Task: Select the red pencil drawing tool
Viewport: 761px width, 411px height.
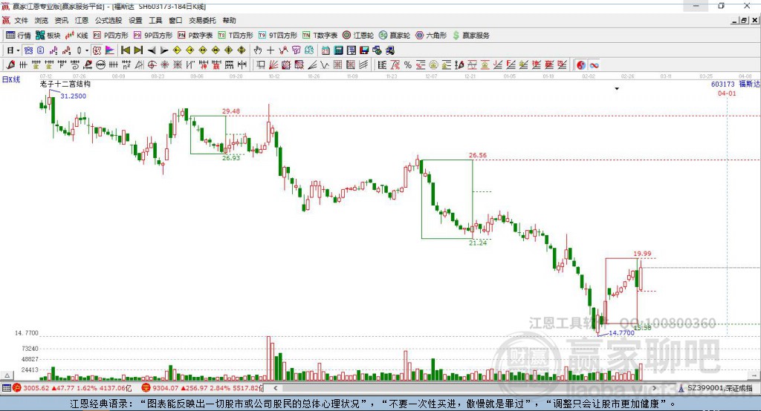Action: coord(10,65)
